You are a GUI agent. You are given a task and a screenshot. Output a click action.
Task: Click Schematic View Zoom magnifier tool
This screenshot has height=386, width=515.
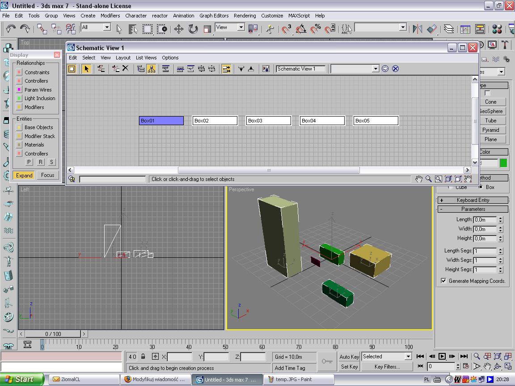click(x=428, y=179)
